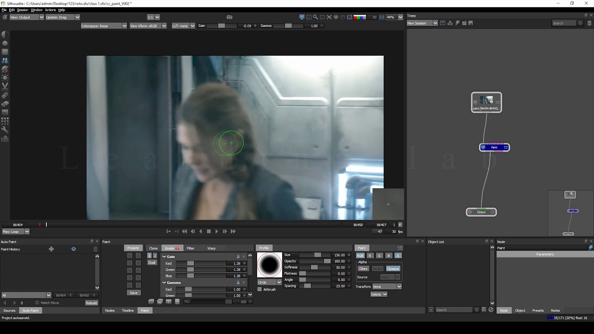Click the lock icon on Gamma group

point(239,283)
